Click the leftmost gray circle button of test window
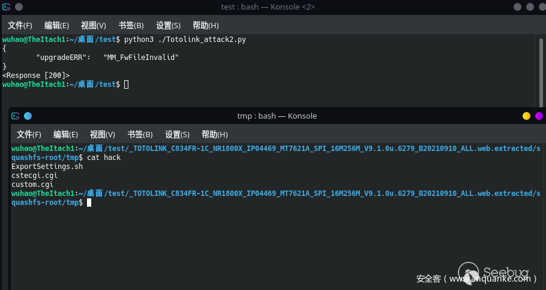The width and height of the screenshot is (546, 290). [517, 7]
